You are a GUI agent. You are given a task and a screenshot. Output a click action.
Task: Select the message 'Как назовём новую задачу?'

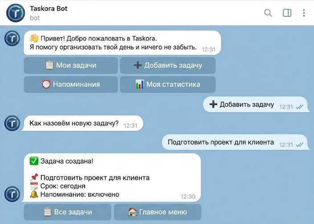pos(83,123)
